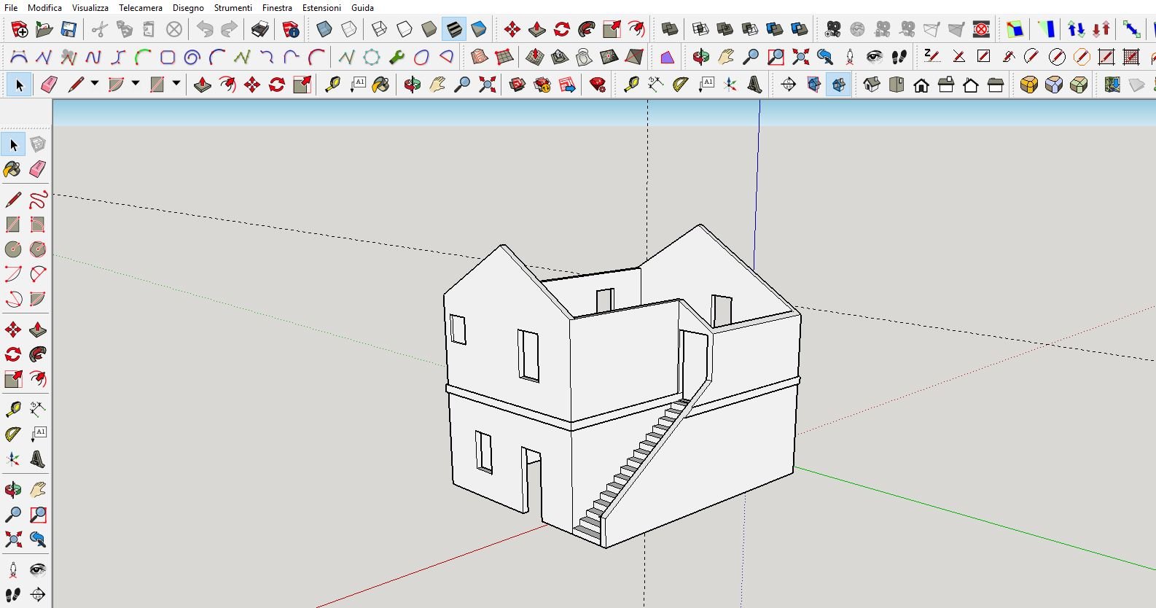Select the Make Component tool
1156x608 pixels.
pyautogui.click(x=38, y=144)
